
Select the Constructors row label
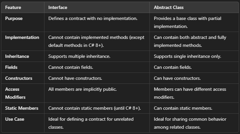pos(19,78)
